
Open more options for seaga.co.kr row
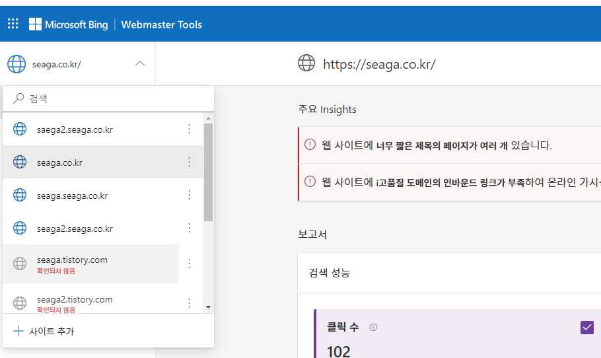(190, 162)
